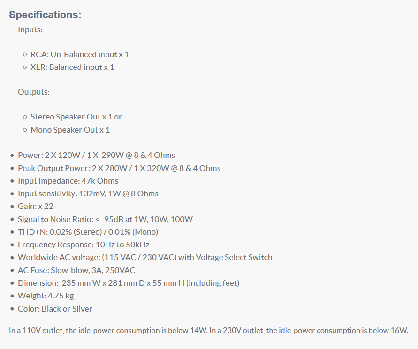This screenshot has width=418, height=349.
Task: Click the Color Black or Silver line
Action: [55, 309]
